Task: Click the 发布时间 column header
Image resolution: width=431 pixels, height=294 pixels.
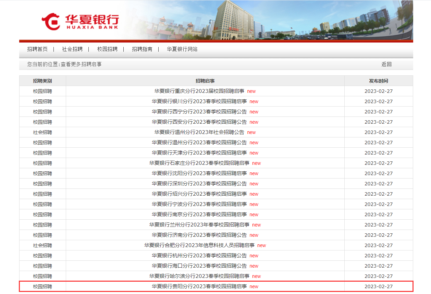Action: tap(378, 81)
